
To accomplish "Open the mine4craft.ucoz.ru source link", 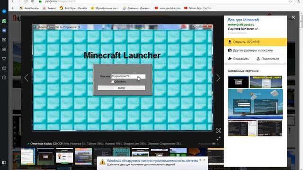I will point(241,25).
